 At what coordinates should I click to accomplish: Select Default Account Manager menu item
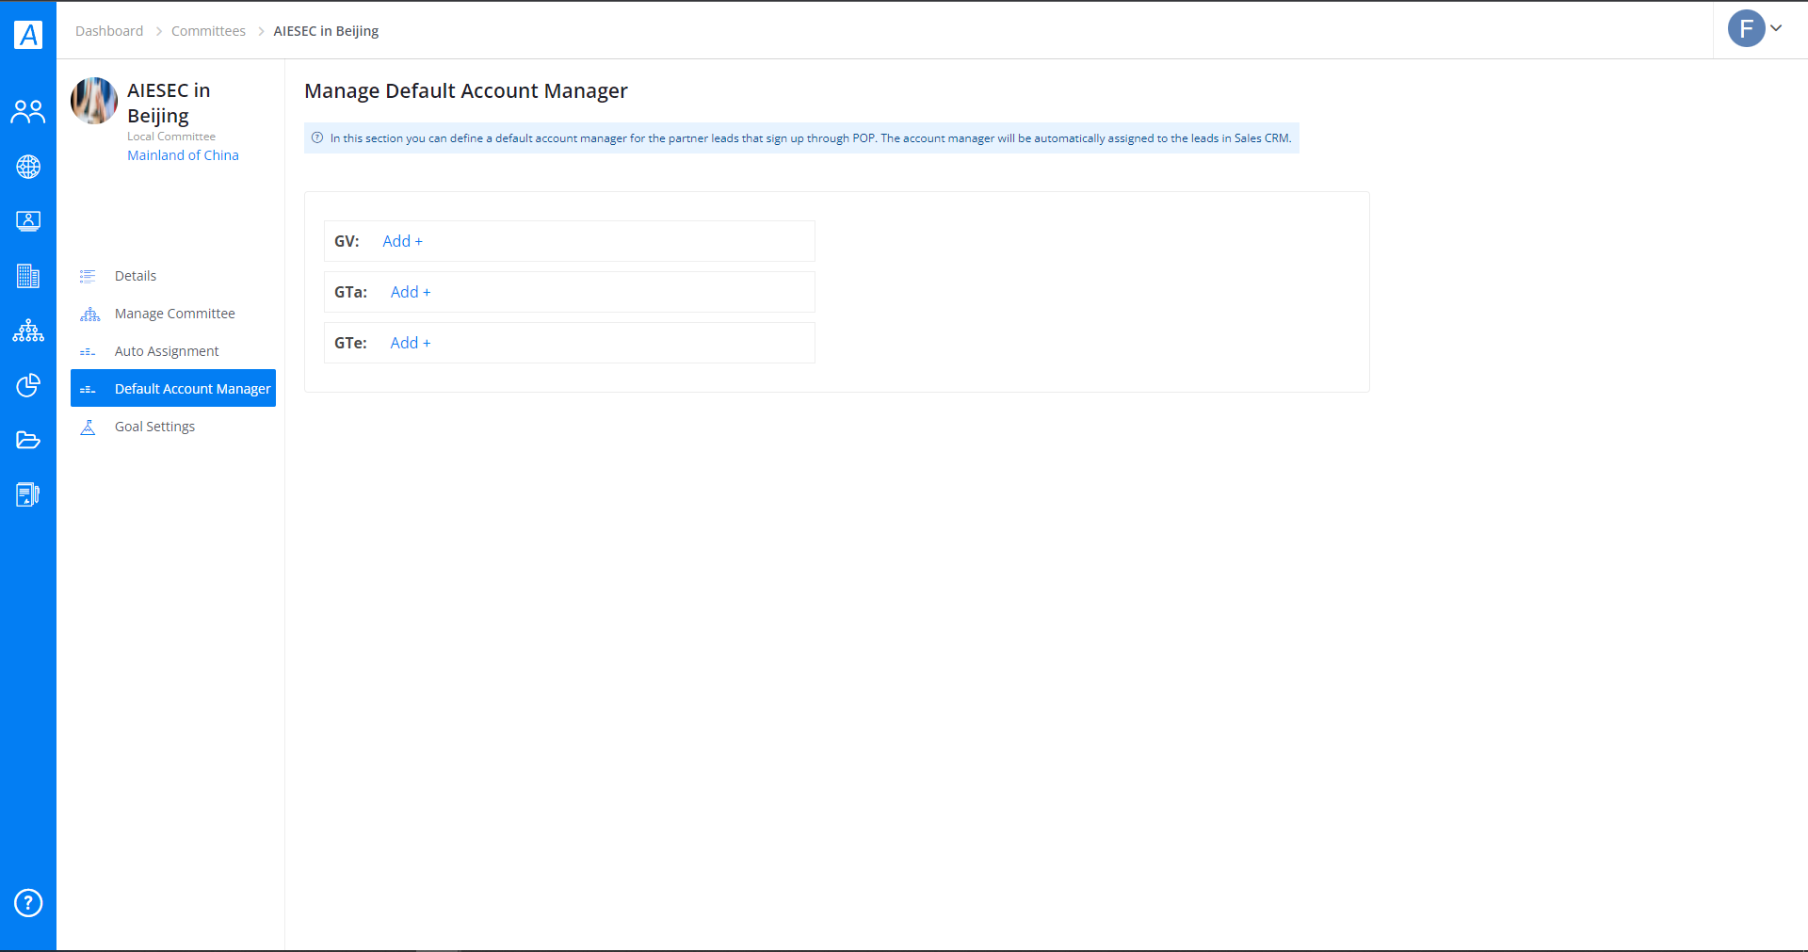(x=173, y=388)
